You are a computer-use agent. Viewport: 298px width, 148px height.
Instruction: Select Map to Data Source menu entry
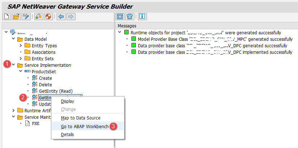click(81, 118)
